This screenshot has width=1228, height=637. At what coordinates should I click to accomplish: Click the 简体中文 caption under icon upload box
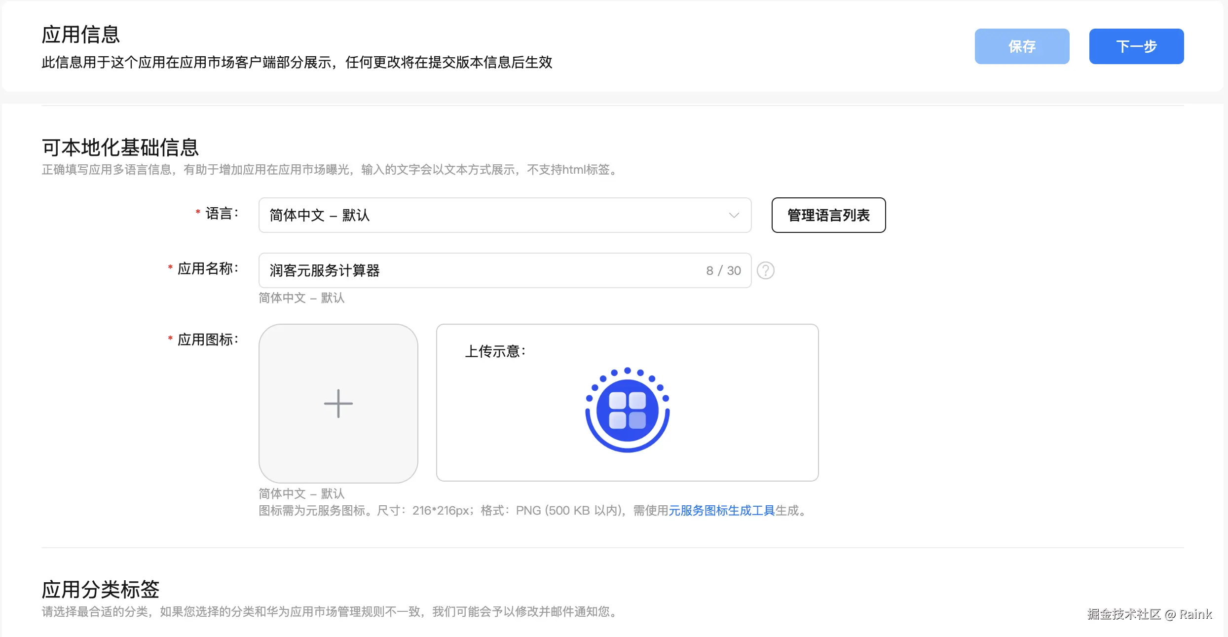pyautogui.click(x=301, y=493)
